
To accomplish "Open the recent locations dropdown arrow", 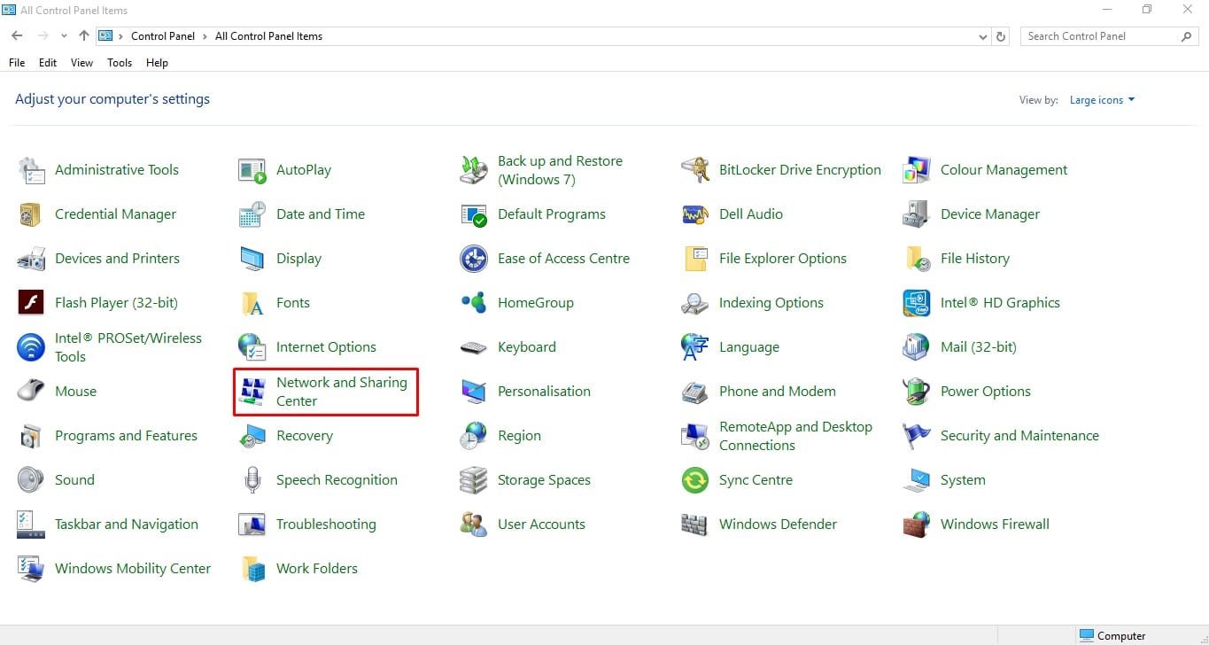I will [x=64, y=36].
